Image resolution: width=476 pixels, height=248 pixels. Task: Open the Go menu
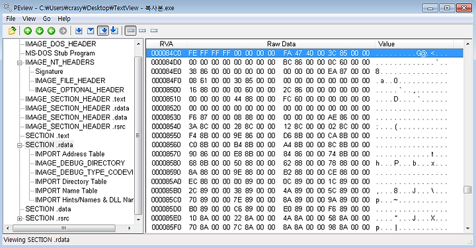click(x=46, y=18)
